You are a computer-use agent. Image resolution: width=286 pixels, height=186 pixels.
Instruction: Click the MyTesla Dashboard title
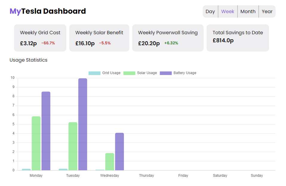pos(47,11)
